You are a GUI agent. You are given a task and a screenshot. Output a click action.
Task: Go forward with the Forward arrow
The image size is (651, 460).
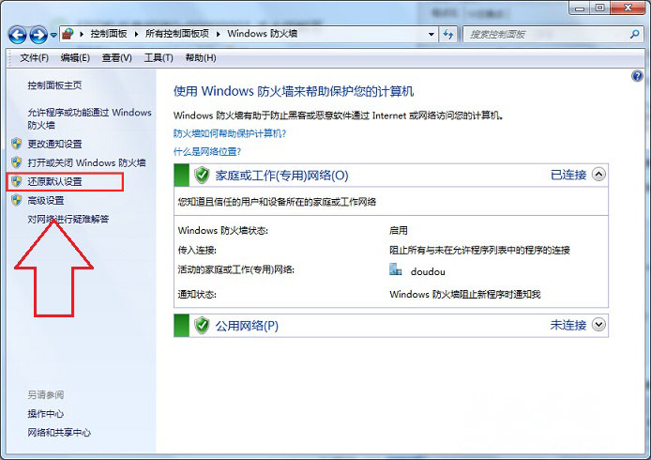point(38,35)
